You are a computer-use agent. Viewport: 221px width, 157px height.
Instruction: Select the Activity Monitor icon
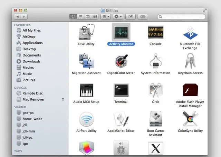(121, 32)
